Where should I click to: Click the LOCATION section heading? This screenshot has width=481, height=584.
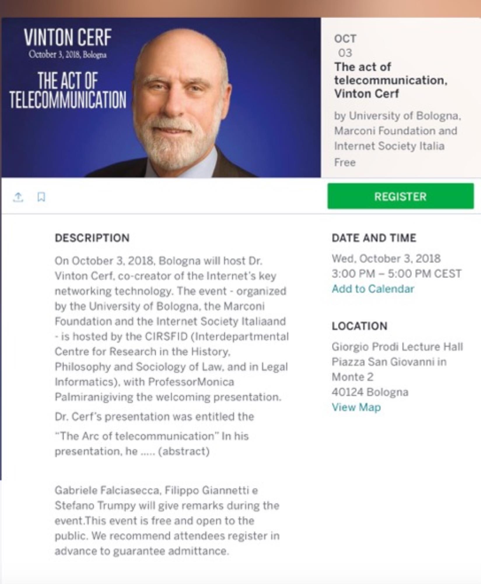coord(359,326)
